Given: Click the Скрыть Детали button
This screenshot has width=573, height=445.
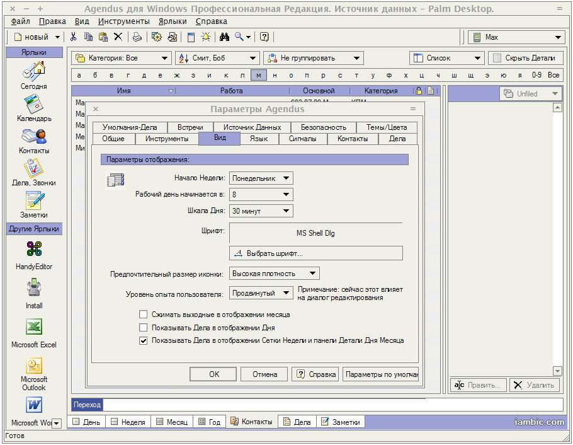Looking at the screenshot, I should click(x=525, y=58).
